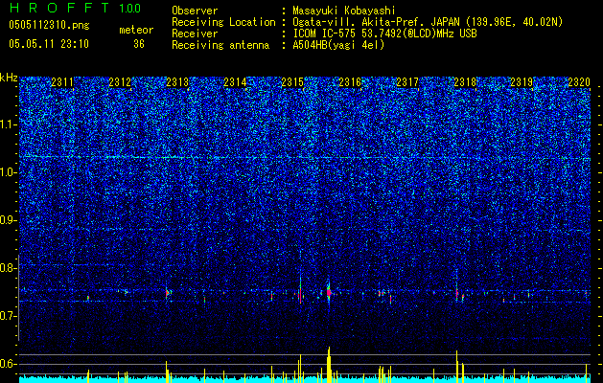Select the version number 1.0.0

pyautogui.click(x=130, y=9)
